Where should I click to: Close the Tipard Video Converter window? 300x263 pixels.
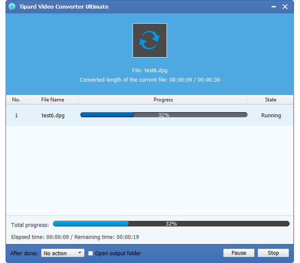[x=285, y=7]
